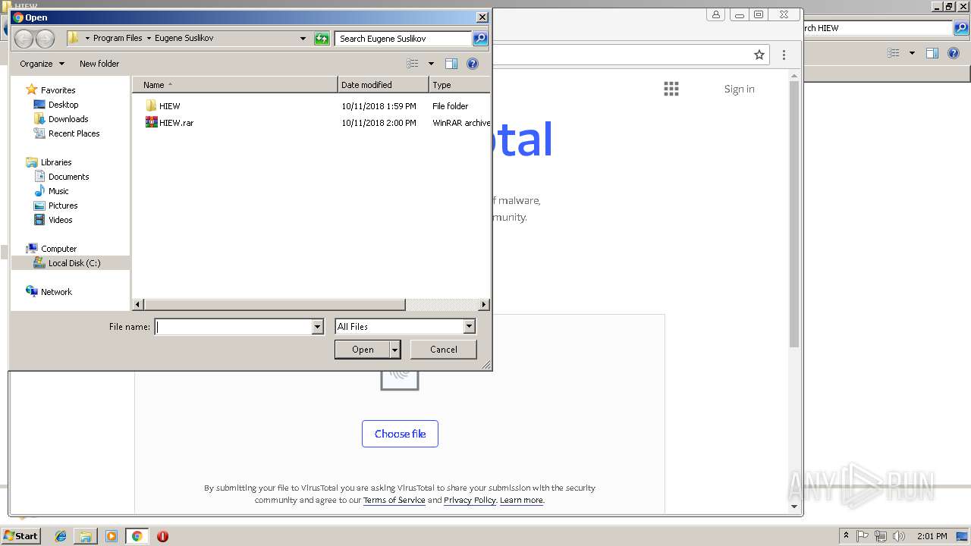This screenshot has width=971, height=546.
Task: Click the Chrome user profile icon
Action: tap(716, 14)
